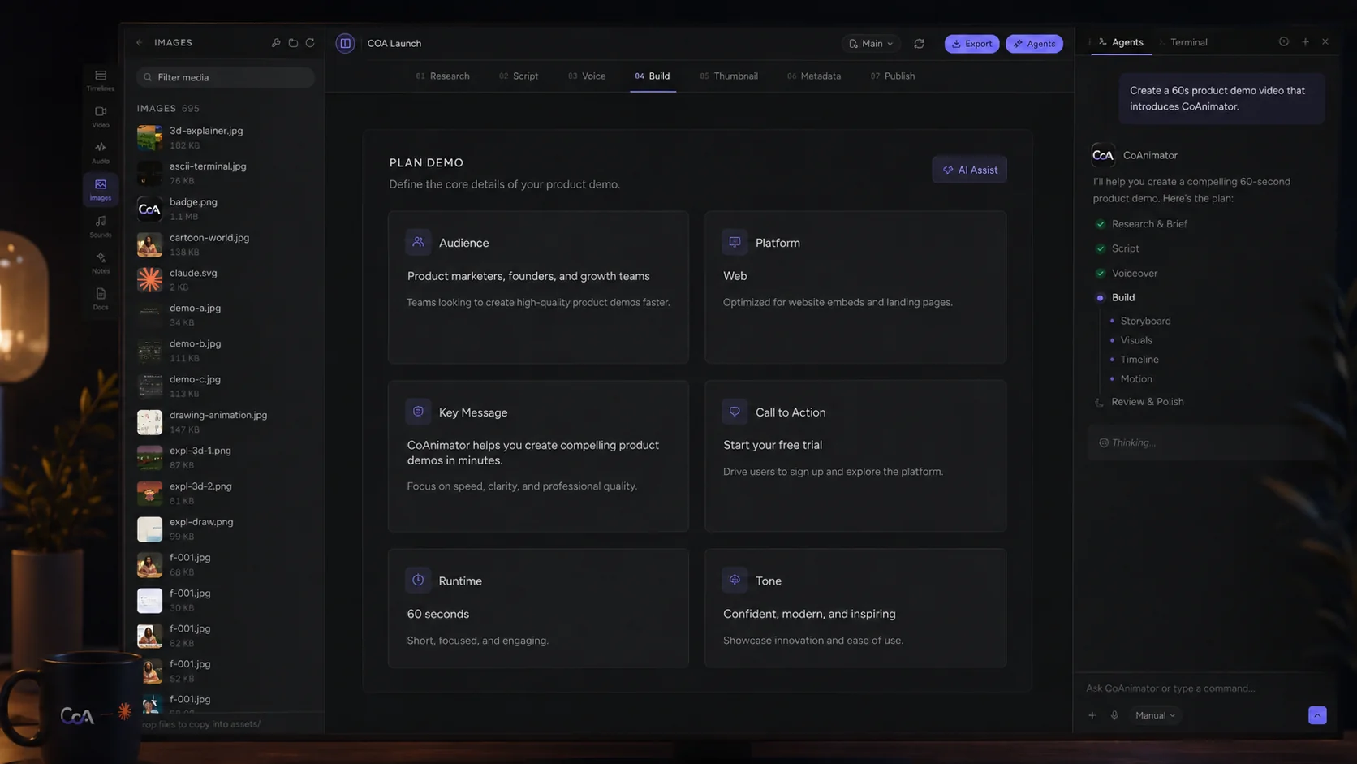Jump to the Publish step tab
The height and width of the screenshot is (764, 1357).
[x=893, y=76]
